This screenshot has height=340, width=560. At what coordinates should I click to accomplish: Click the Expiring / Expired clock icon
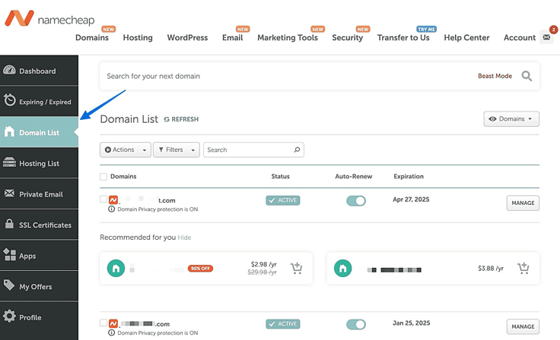pos(10,100)
